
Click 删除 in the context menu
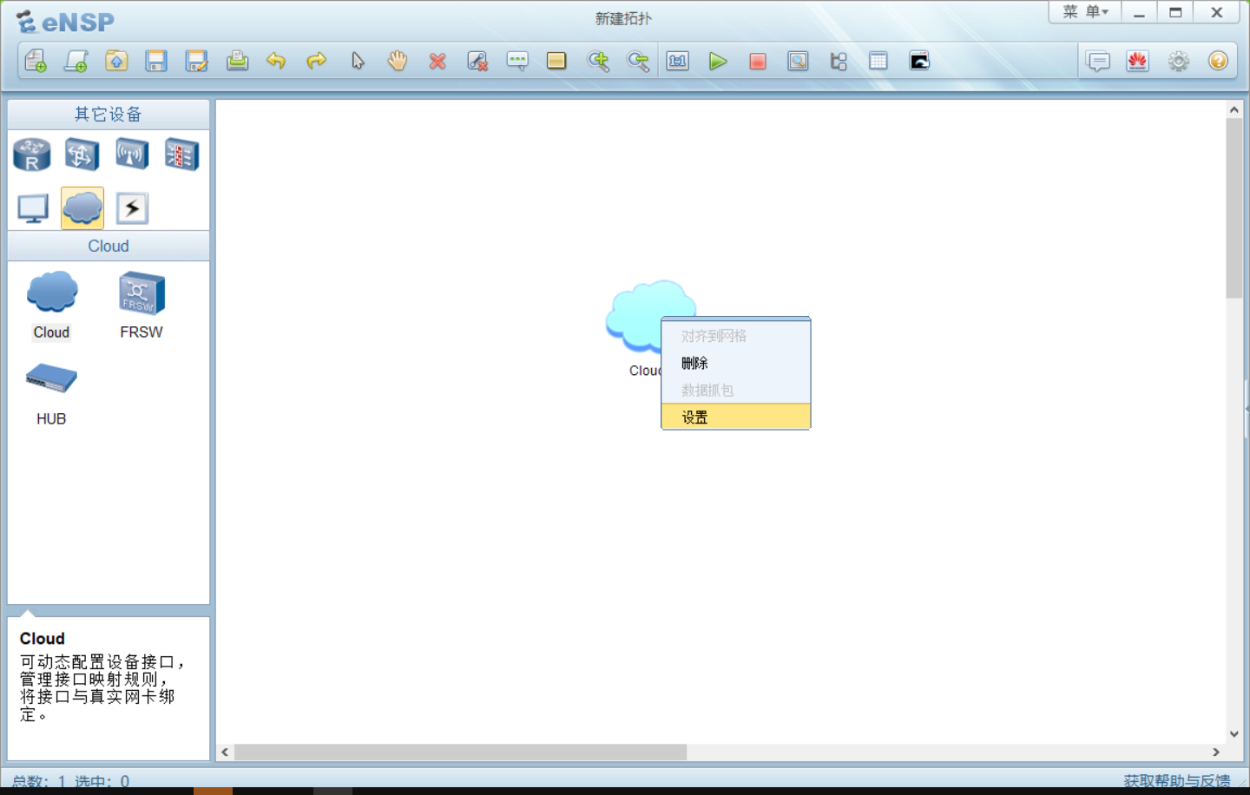pos(694,363)
